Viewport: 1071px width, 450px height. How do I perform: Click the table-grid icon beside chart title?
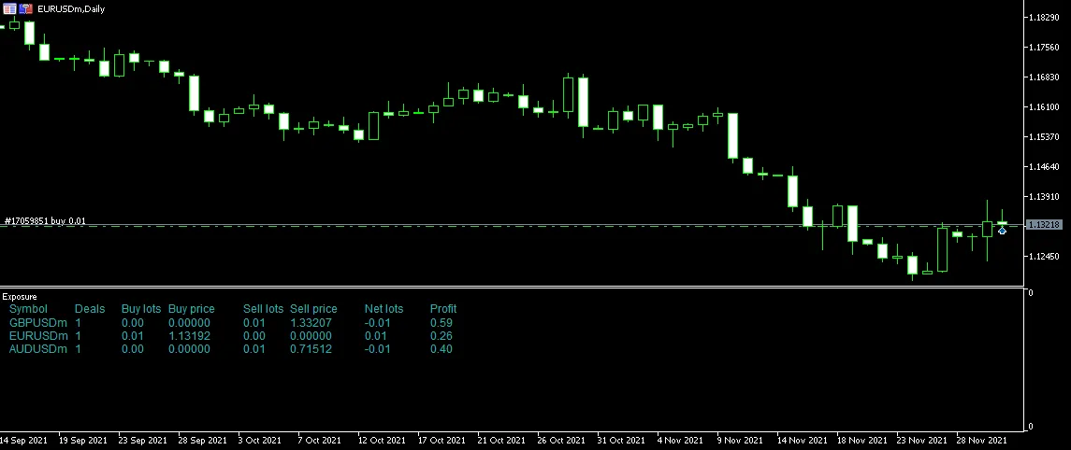[x=9, y=8]
